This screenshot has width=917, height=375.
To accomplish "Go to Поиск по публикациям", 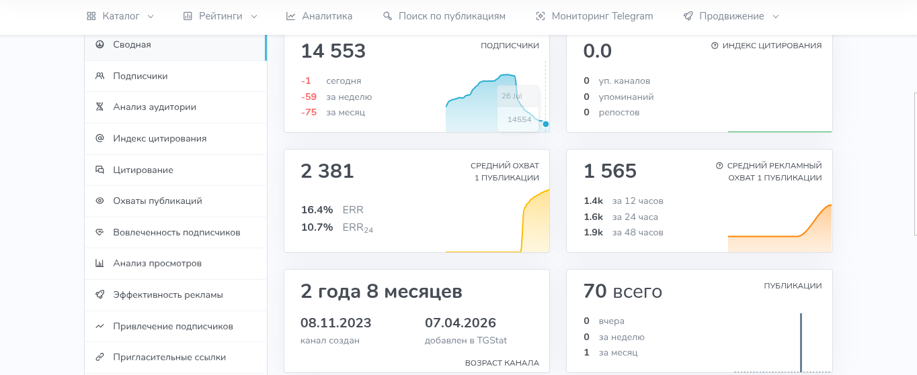I will point(444,16).
